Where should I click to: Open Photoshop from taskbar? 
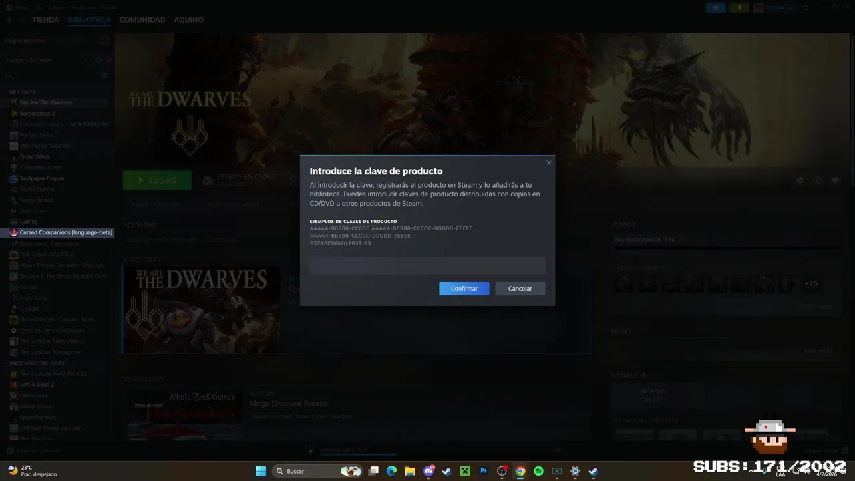point(484,471)
